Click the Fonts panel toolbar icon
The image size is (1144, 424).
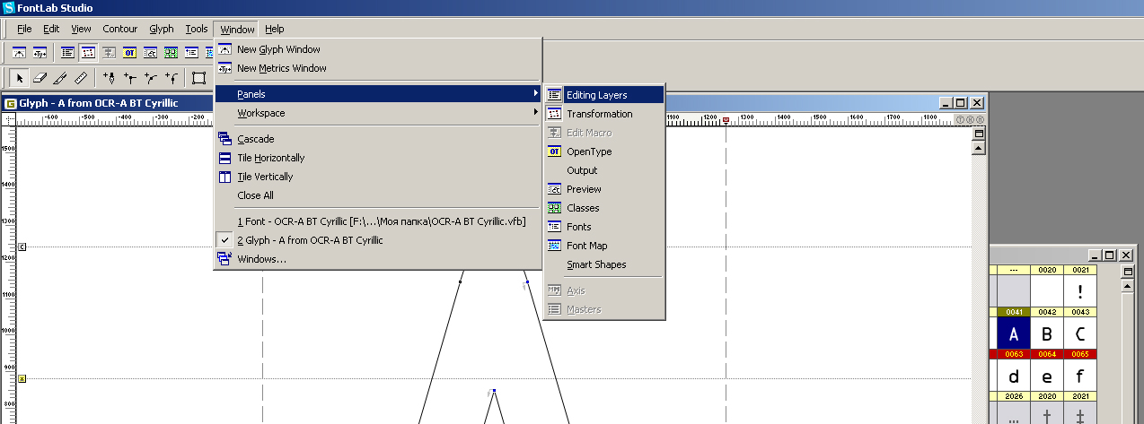tap(191, 53)
